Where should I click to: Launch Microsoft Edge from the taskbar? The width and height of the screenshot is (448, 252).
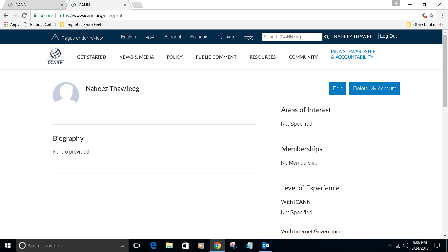click(x=153, y=245)
